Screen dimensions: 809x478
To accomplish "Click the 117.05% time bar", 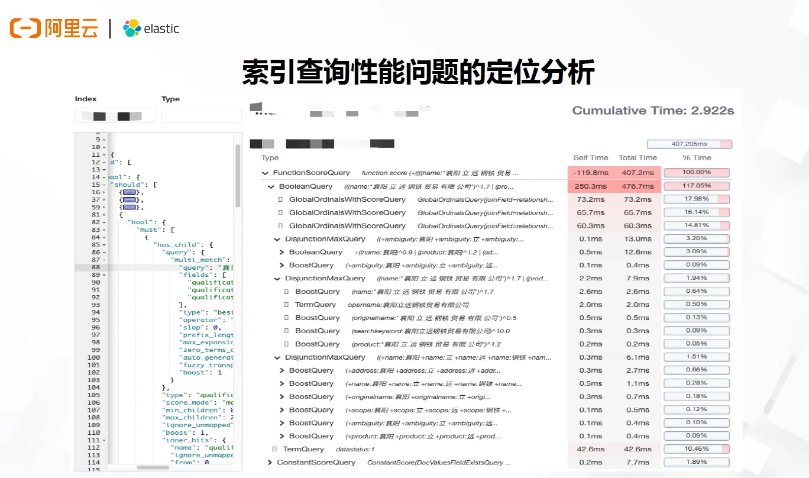I will (697, 186).
